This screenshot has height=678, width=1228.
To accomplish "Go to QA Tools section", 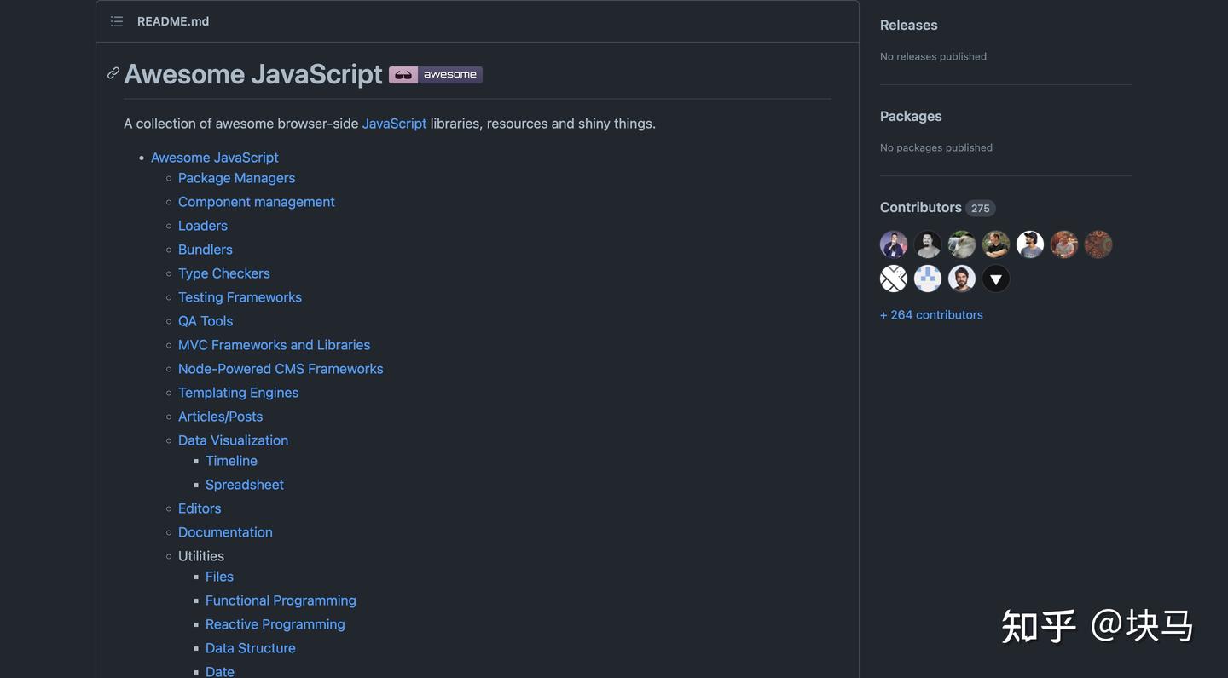I will (x=206, y=321).
